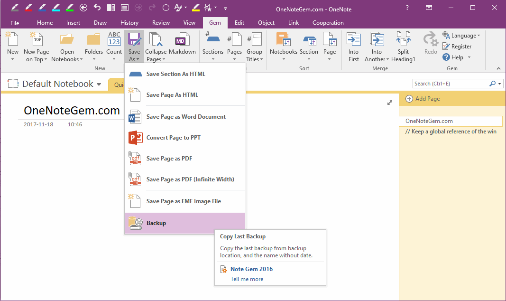Select the red pen in the quick access toolbar
The height and width of the screenshot is (301, 506).
click(x=28, y=8)
